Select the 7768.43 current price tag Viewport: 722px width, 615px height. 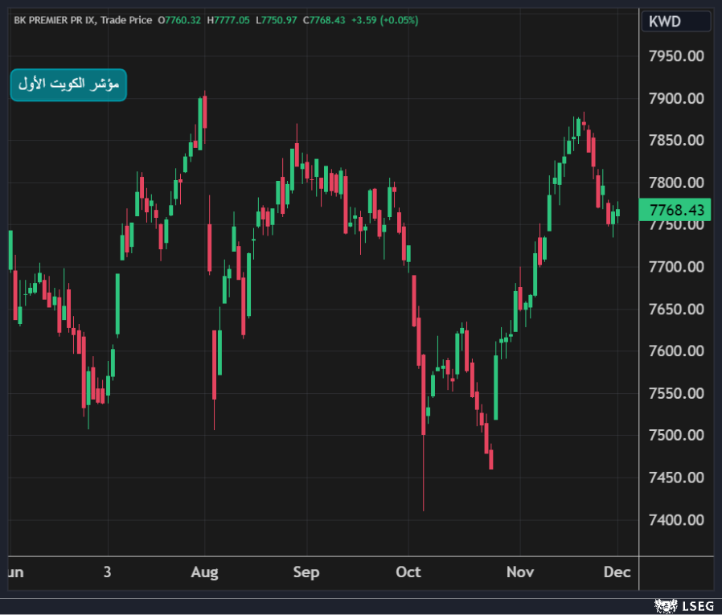coord(675,210)
